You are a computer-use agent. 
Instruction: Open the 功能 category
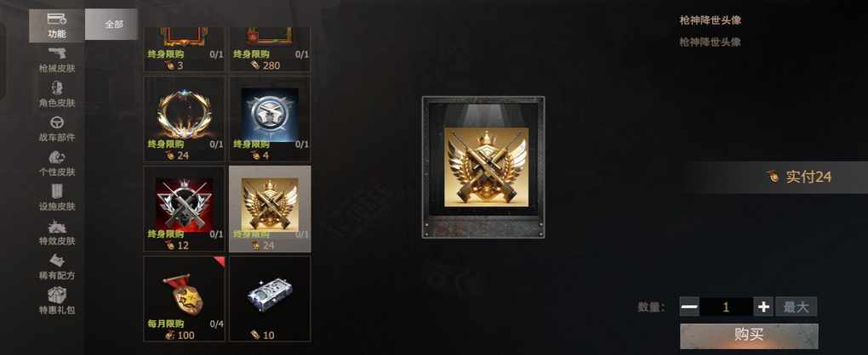tap(57, 25)
